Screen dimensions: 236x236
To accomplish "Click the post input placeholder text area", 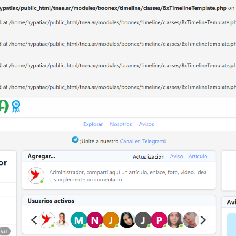I will (x=128, y=176).
